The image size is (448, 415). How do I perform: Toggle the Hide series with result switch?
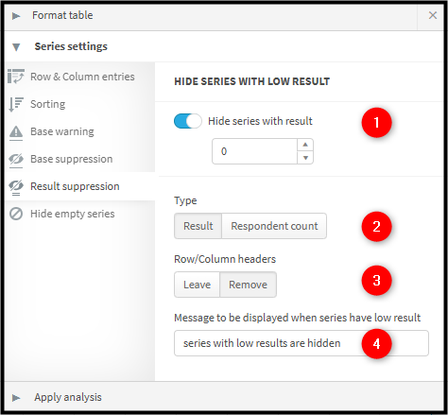coord(188,121)
